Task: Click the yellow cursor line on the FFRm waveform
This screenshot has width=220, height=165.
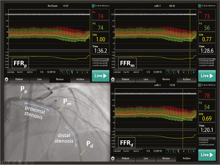Action: [x=190, y=29]
